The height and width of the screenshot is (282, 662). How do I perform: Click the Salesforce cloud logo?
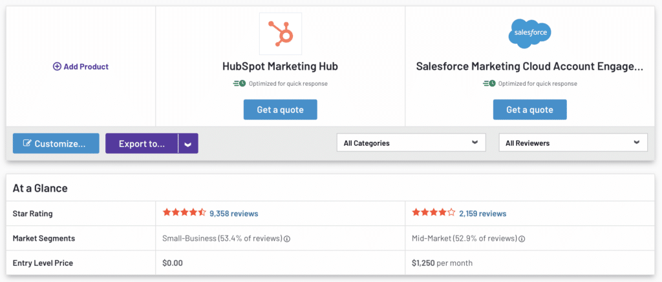530,34
